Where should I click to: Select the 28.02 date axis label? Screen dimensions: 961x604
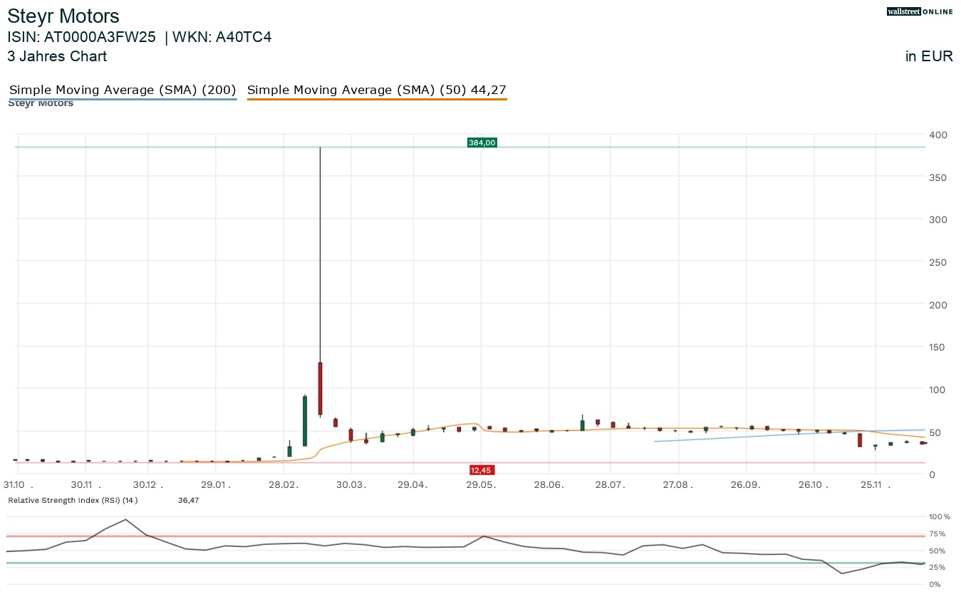click(x=284, y=484)
